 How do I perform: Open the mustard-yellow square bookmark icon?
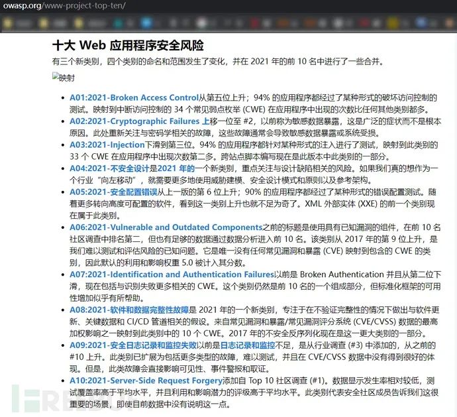(393, 23)
